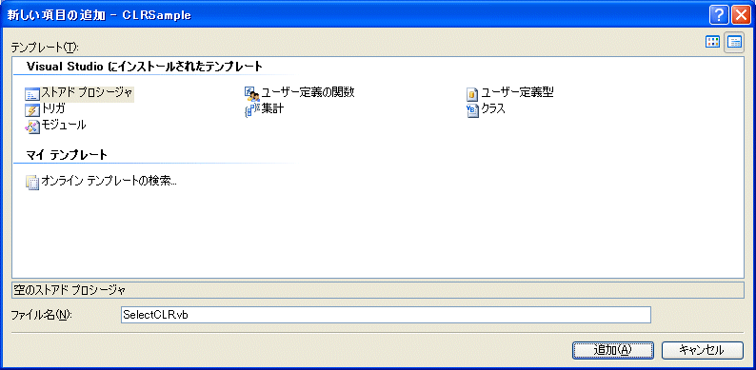Select the クラス template icon

(x=472, y=110)
